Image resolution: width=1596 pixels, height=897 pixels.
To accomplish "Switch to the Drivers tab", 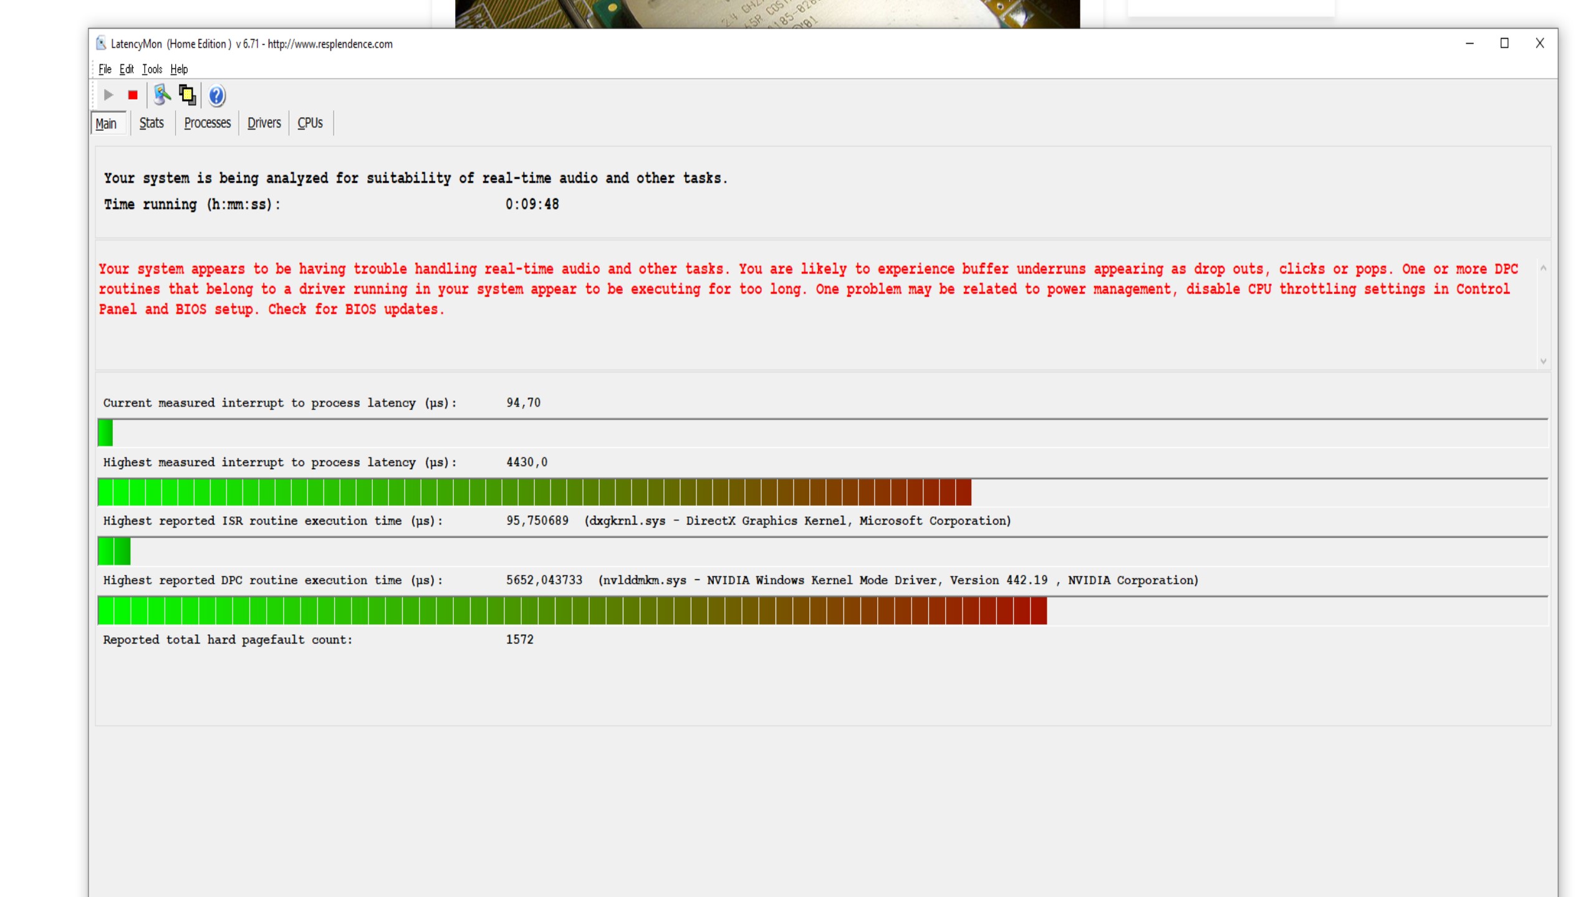I will point(264,123).
